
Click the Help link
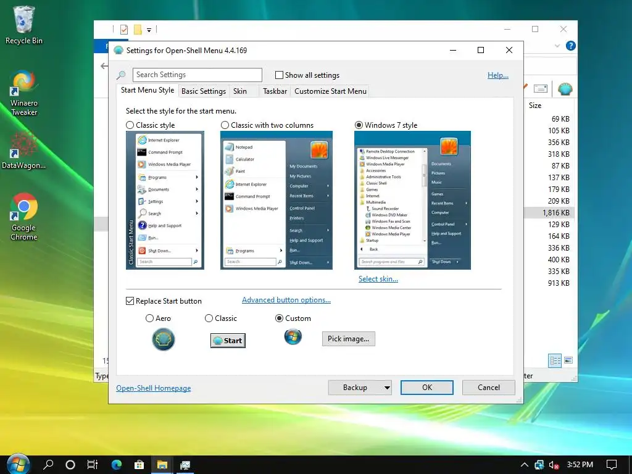click(x=498, y=75)
